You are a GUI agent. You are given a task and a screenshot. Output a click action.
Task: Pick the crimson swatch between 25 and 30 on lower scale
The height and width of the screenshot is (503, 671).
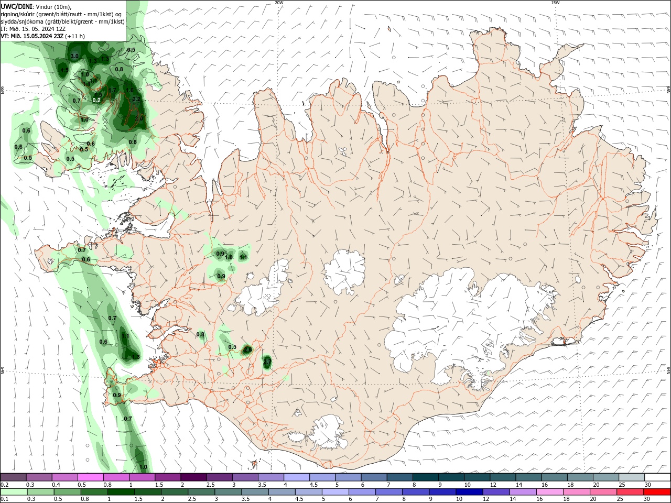[630, 492]
